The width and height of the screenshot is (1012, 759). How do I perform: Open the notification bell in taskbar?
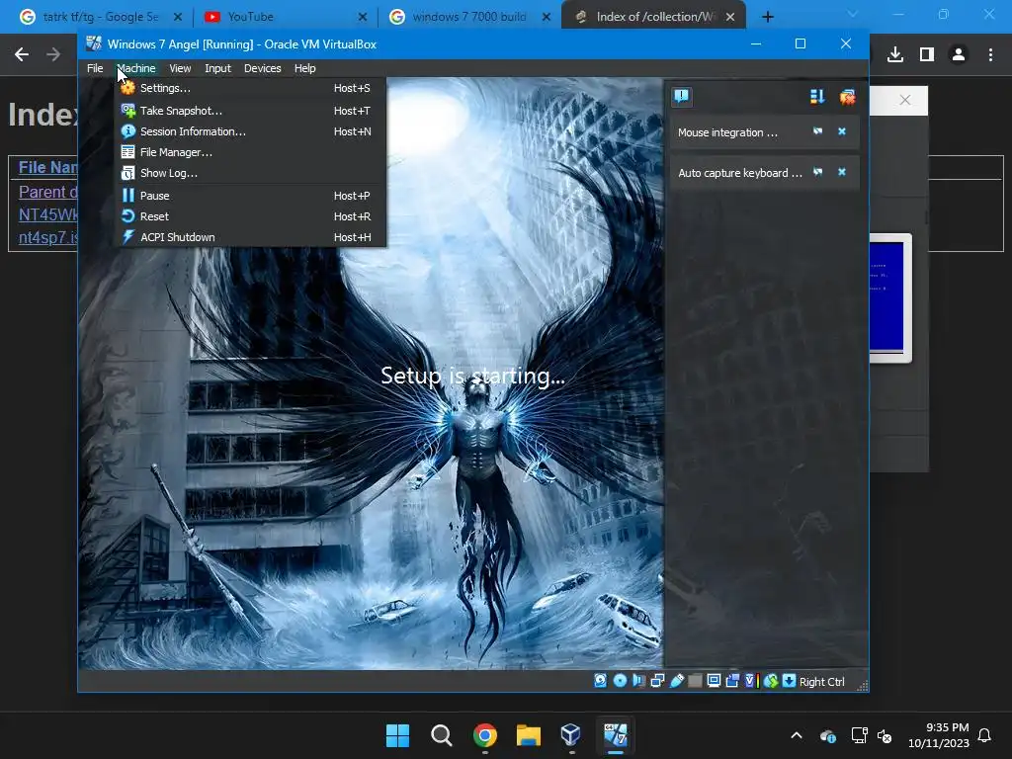(984, 735)
